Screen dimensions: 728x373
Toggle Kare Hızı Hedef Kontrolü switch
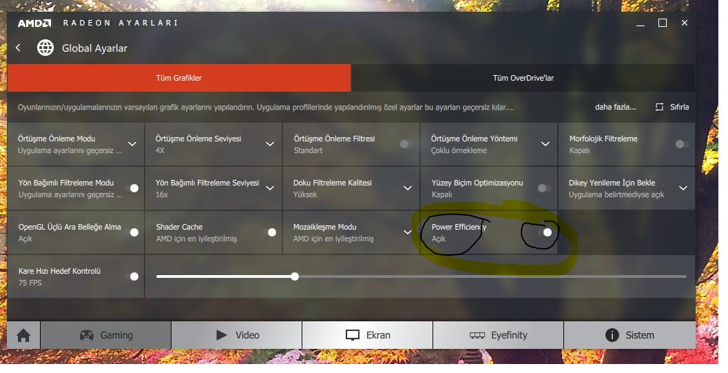coord(132,276)
